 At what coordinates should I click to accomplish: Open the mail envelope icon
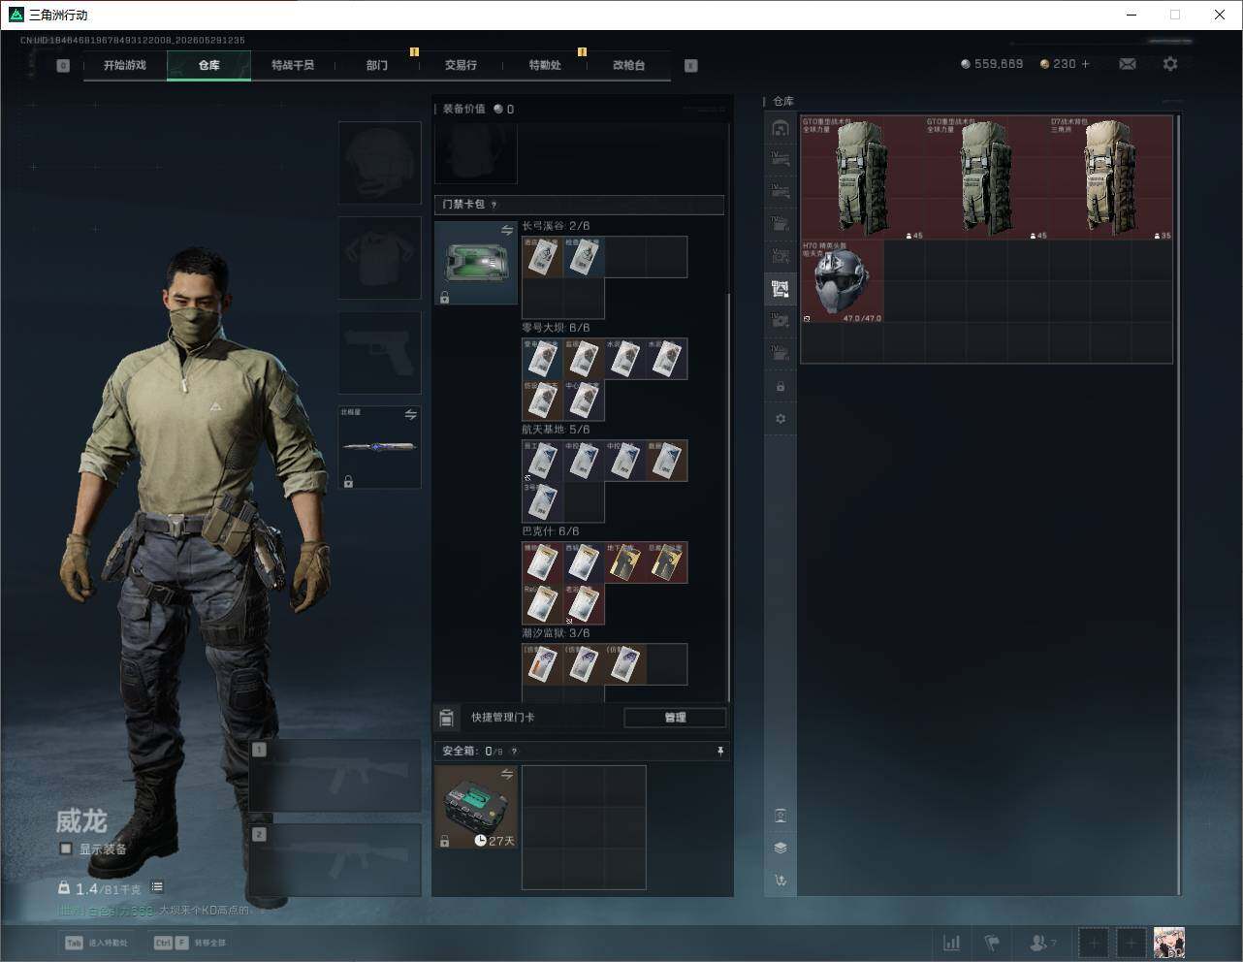click(1128, 64)
